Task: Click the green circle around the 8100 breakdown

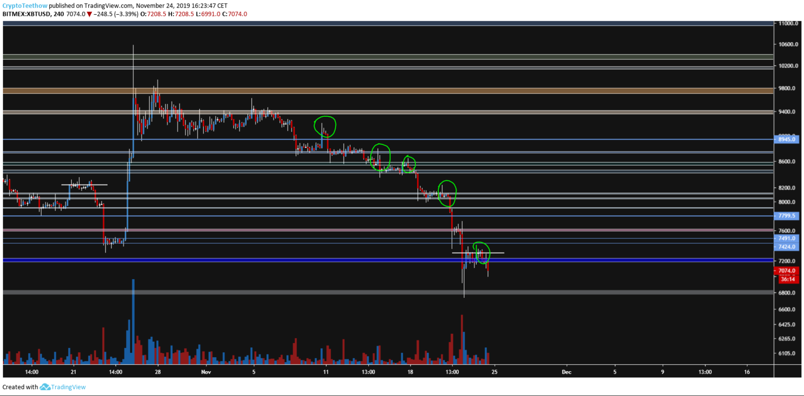Action: [447, 193]
